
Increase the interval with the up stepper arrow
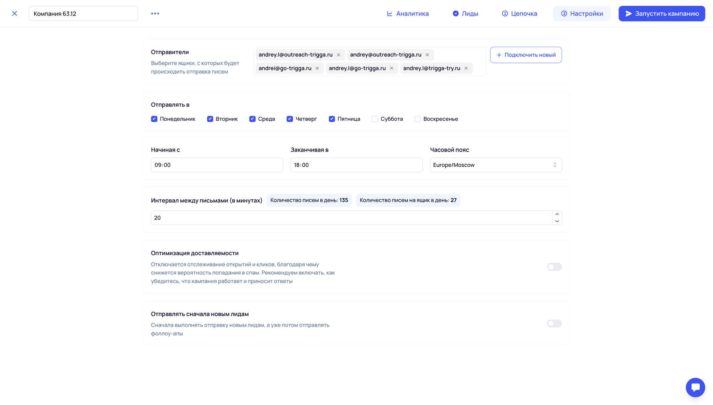[x=557, y=214]
